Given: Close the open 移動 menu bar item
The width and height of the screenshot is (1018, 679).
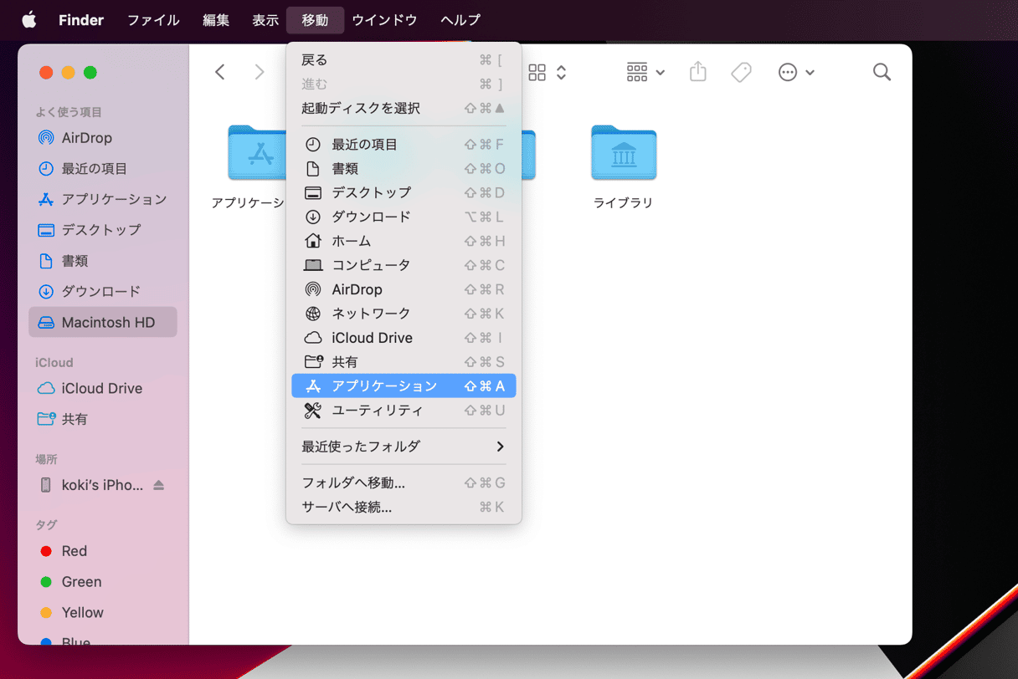Looking at the screenshot, I should [315, 19].
